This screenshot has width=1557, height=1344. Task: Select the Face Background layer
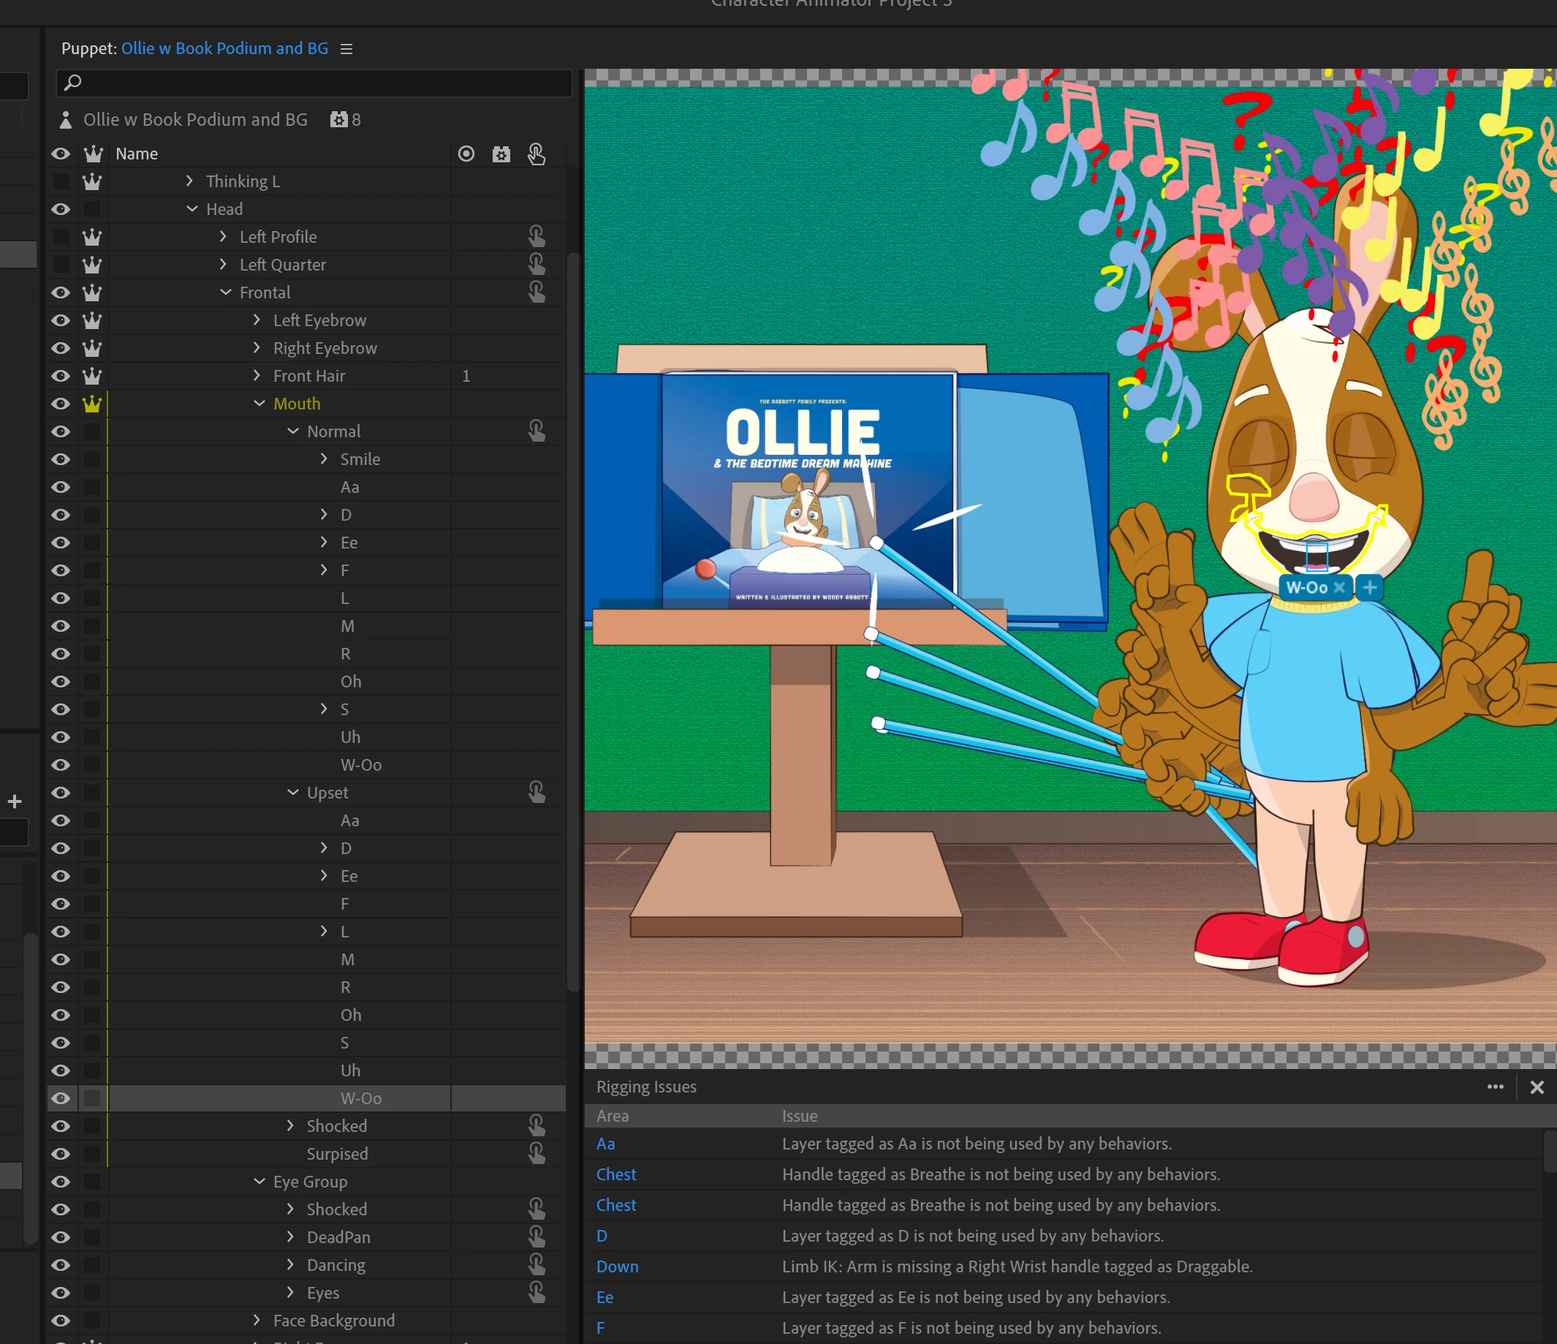point(333,1321)
